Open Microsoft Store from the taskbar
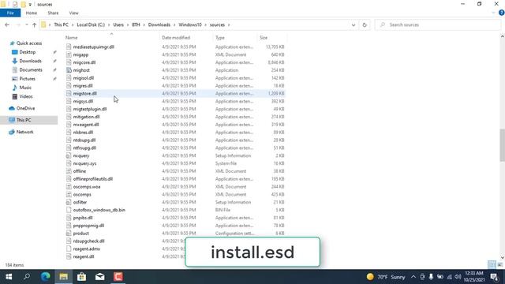 point(82,277)
